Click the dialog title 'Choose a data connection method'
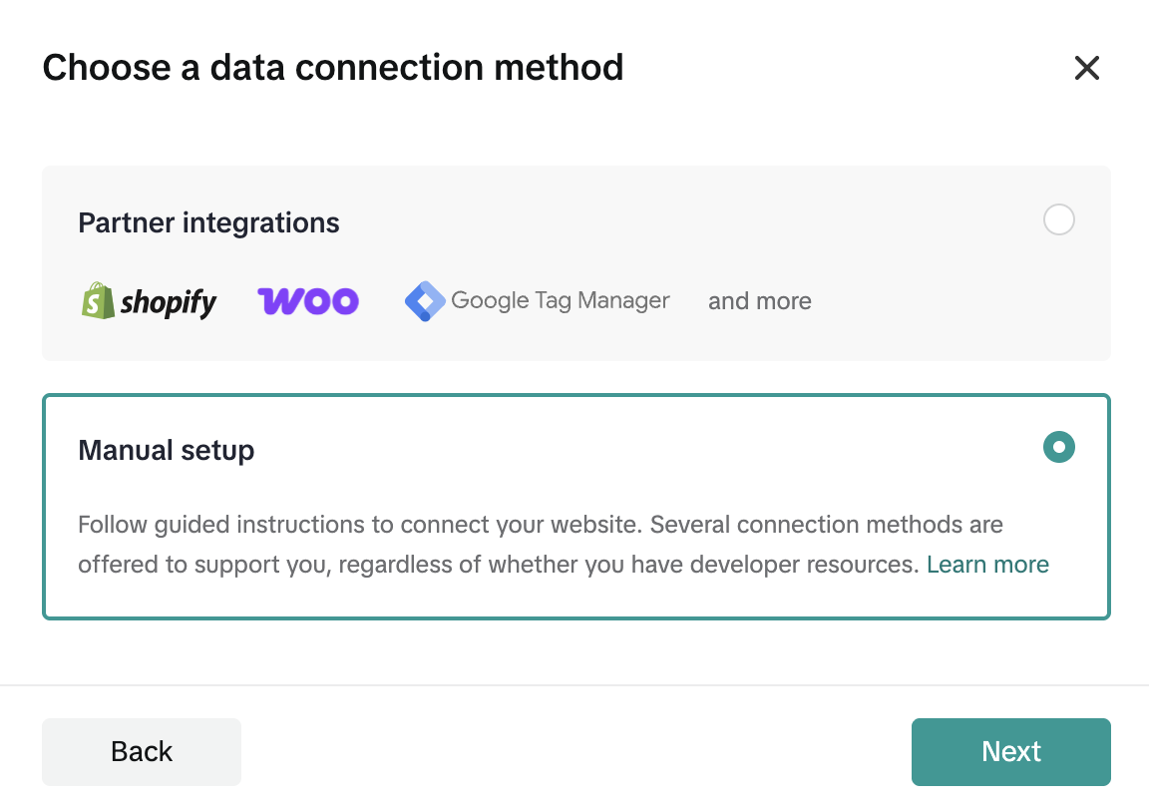 tap(332, 67)
